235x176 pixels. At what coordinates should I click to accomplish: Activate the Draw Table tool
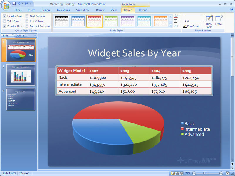click(x=209, y=21)
